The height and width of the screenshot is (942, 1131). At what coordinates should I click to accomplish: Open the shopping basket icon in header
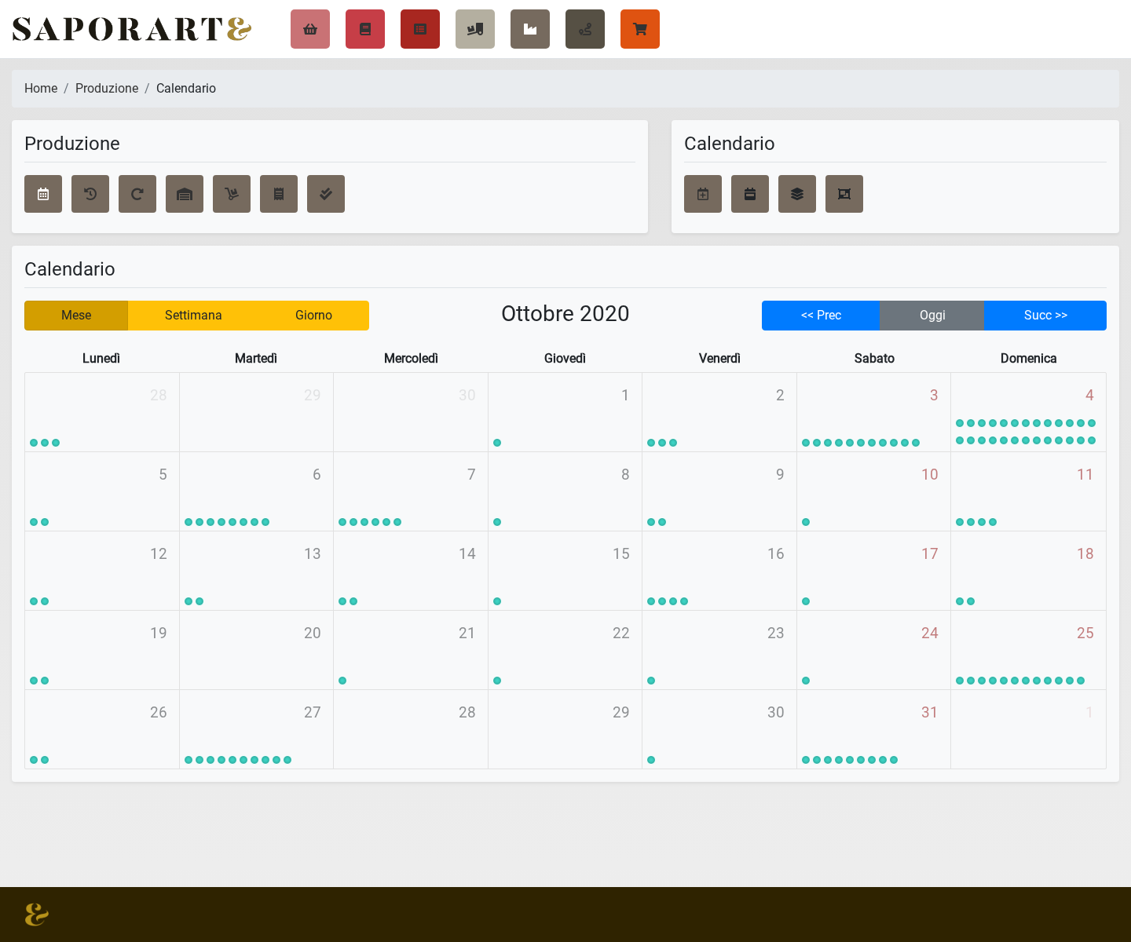click(x=310, y=29)
